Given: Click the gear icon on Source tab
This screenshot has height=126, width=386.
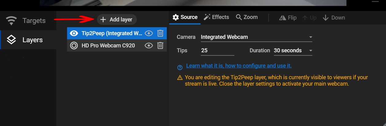Looking at the screenshot, I should 176,17.
